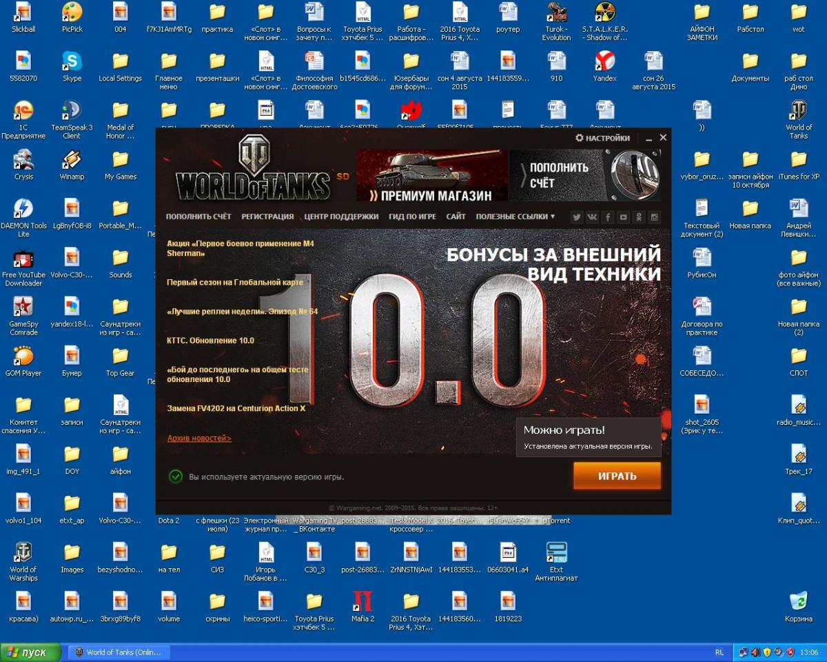Screen dimensions: 827x662
Task: Click the orange ИГРАТЬ button
Action: tap(617, 476)
